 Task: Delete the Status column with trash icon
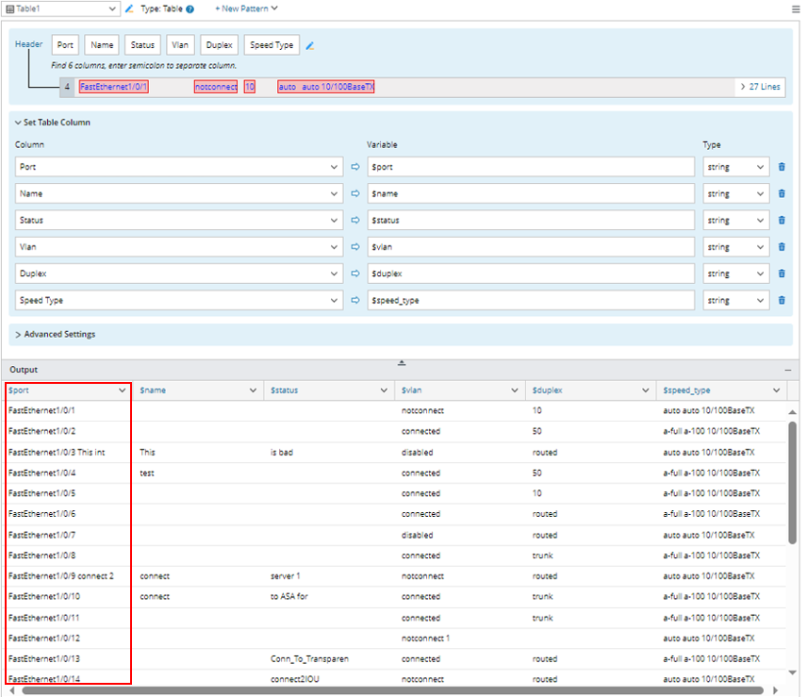(x=781, y=221)
